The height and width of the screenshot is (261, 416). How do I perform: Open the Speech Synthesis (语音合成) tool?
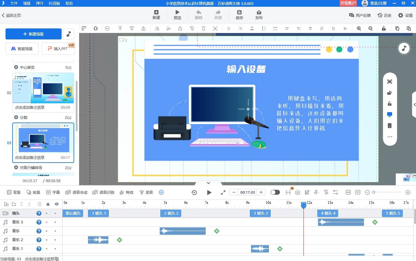(x=76, y=192)
